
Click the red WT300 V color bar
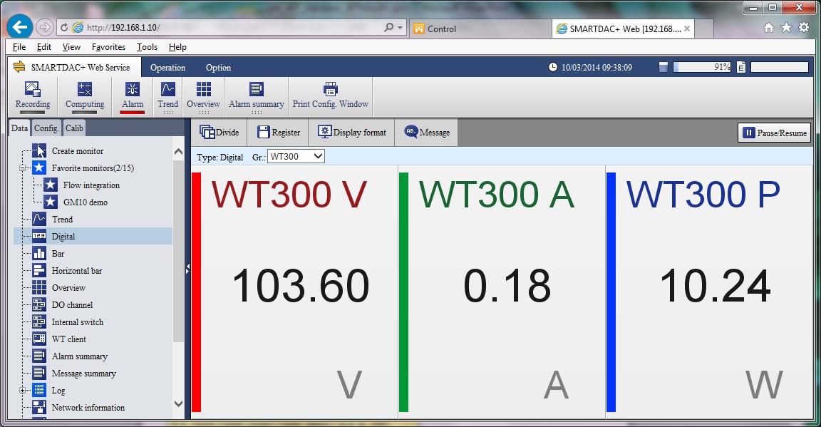(x=197, y=292)
